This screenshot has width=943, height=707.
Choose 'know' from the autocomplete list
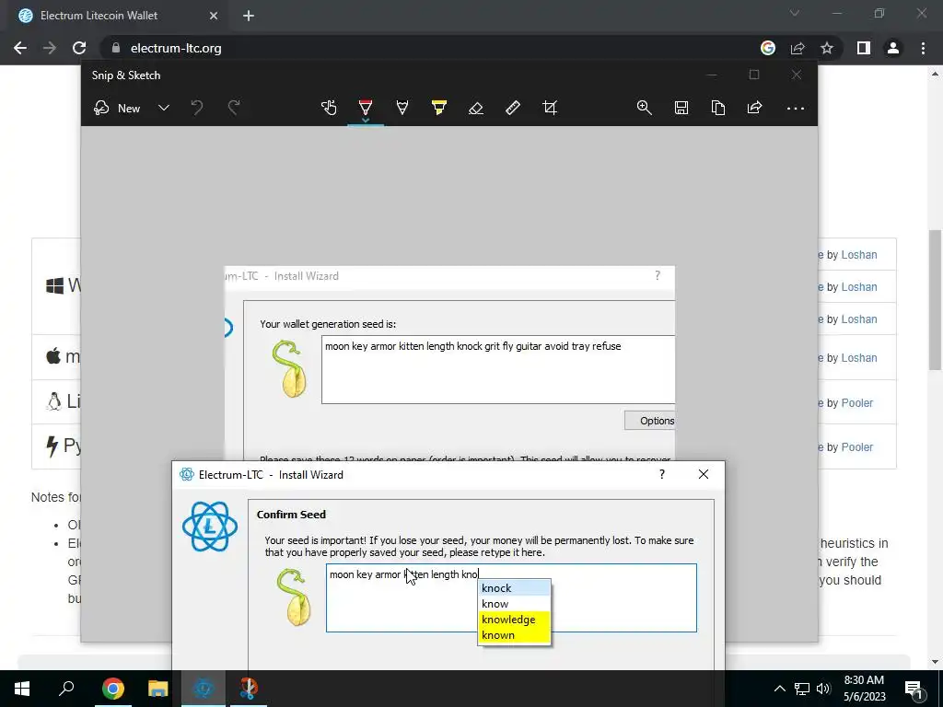[x=514, y=604]
